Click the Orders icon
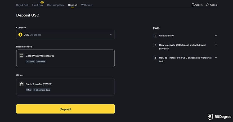 (x=193, y=5)
